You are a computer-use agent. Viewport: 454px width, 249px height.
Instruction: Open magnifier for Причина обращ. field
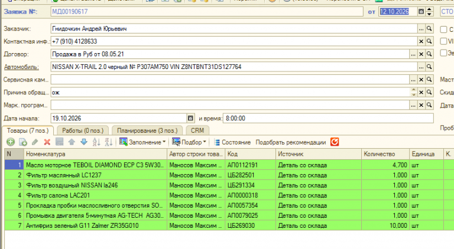click(x=429, y=92)
